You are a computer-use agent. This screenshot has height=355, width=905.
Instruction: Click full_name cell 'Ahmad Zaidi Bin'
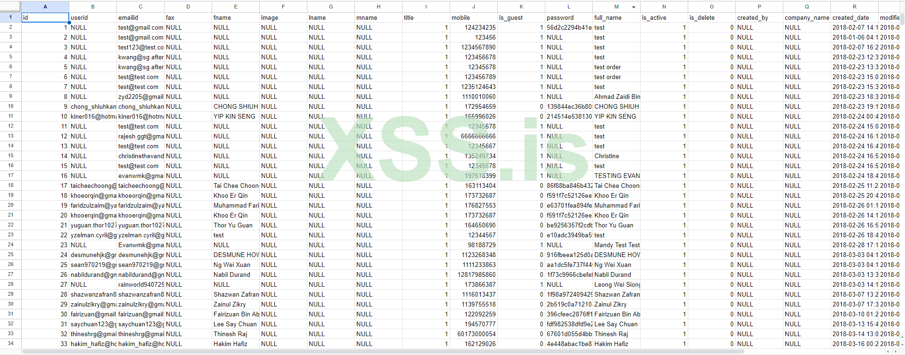617,97
